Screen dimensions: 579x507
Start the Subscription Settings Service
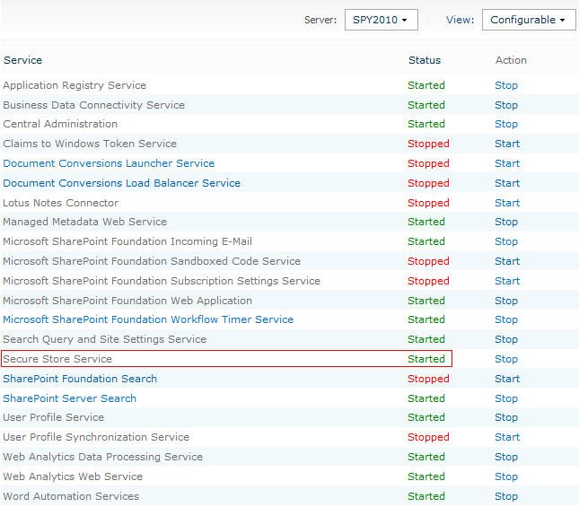coord(507,281)
